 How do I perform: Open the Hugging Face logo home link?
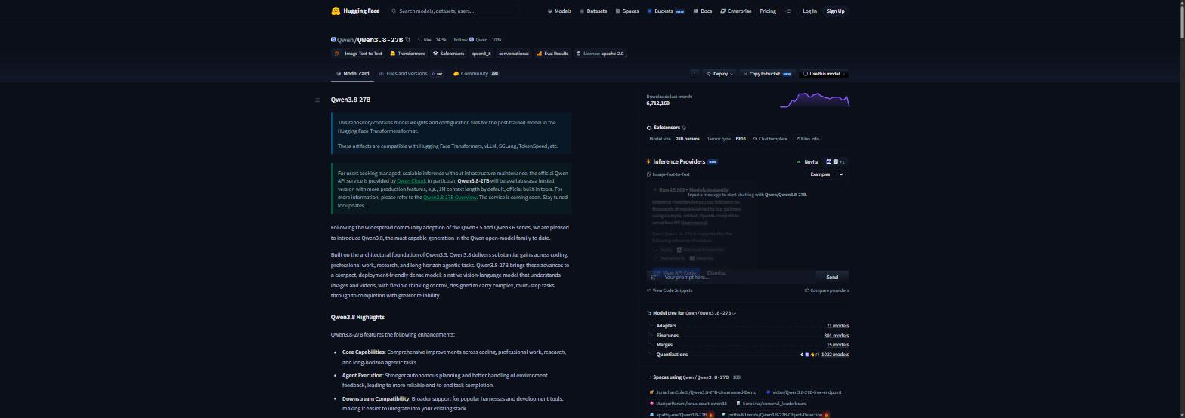tap(355, 11)
